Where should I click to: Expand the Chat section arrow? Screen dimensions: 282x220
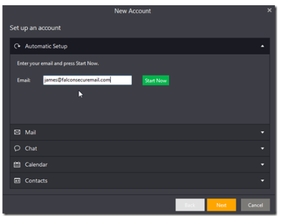(262, 149)
